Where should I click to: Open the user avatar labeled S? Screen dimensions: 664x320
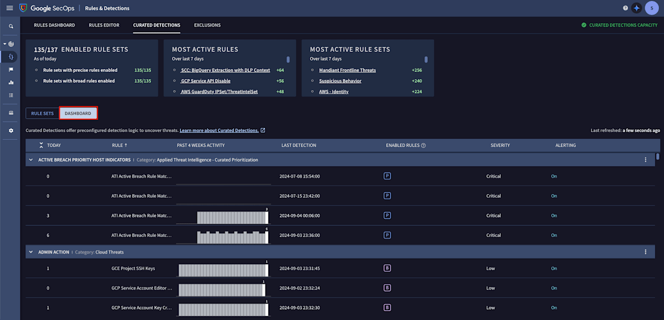[x=651, y=8]
